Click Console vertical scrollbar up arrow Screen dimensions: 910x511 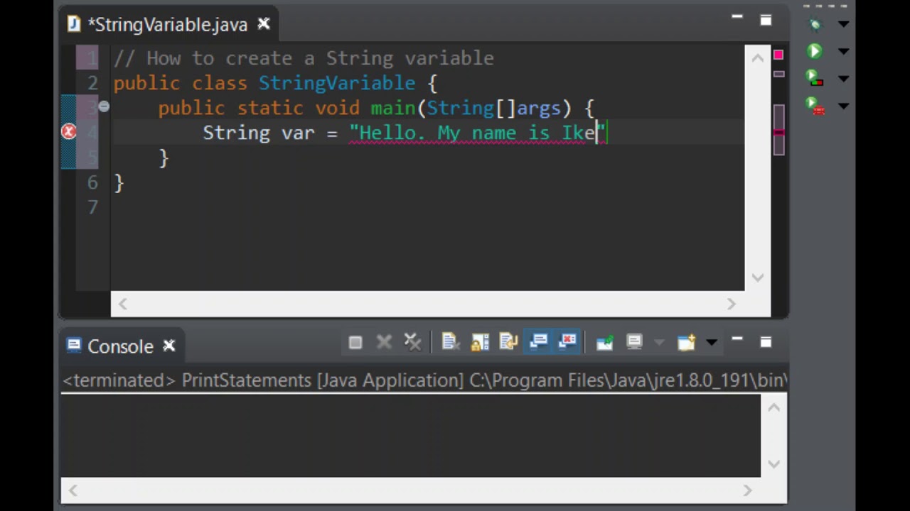pyautogui.click(x=774, y=408)
